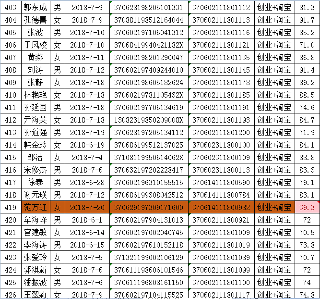The image size is (320, 299).
Task: Select the date cell 2018-7-5
Action: coord(87,257)
